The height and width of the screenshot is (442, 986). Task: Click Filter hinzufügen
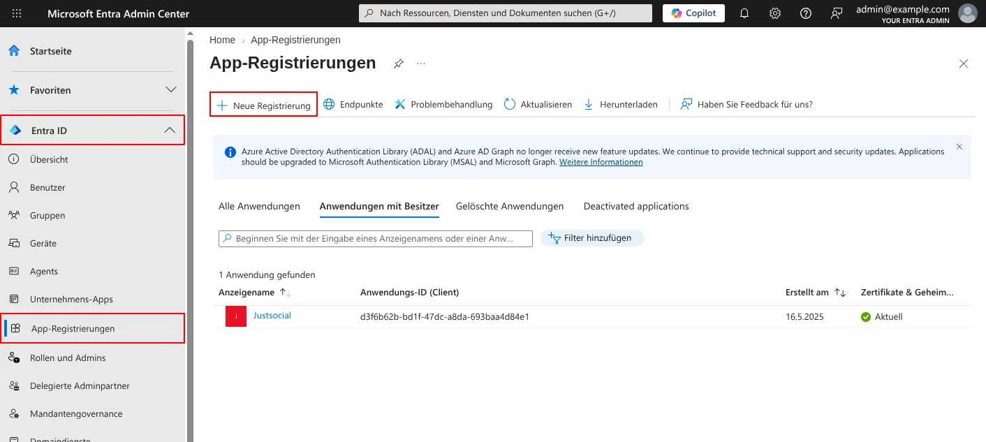(592, 238)
